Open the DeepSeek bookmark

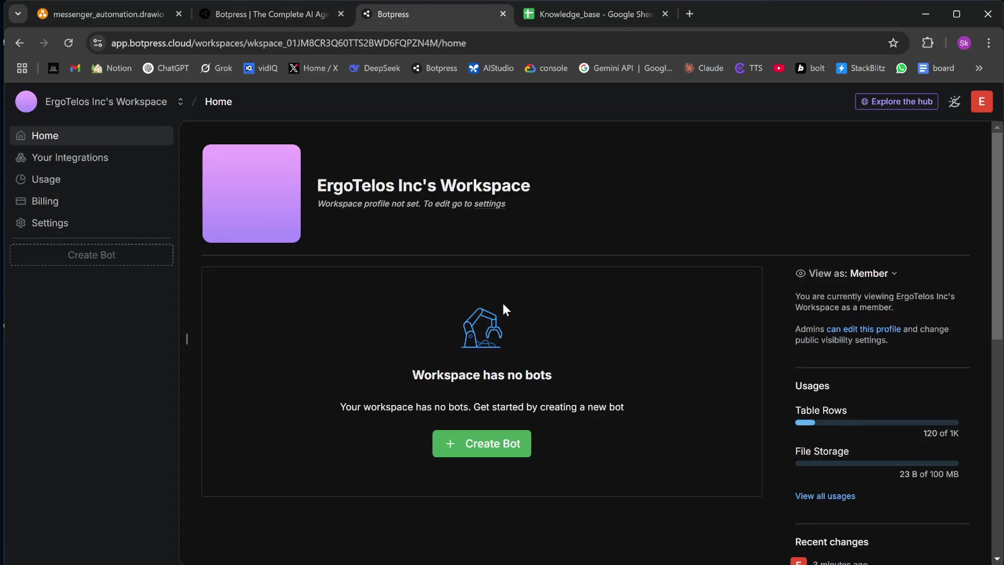374,68
